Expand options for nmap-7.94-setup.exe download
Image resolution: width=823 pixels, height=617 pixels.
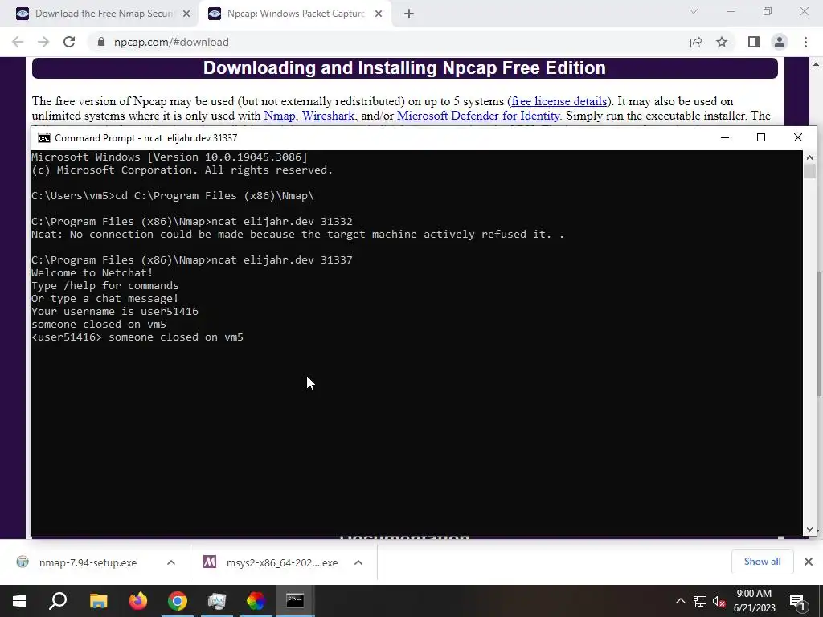coord(171,562)
